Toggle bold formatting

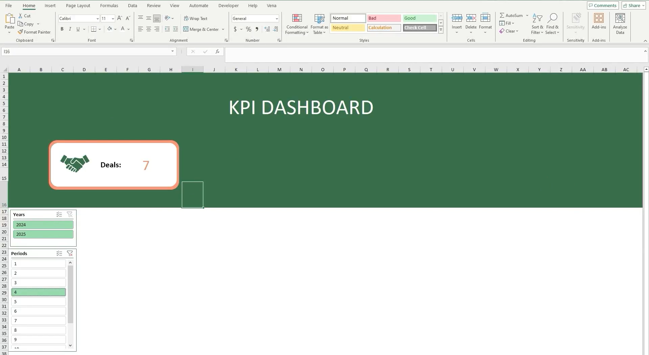[62, 29]
